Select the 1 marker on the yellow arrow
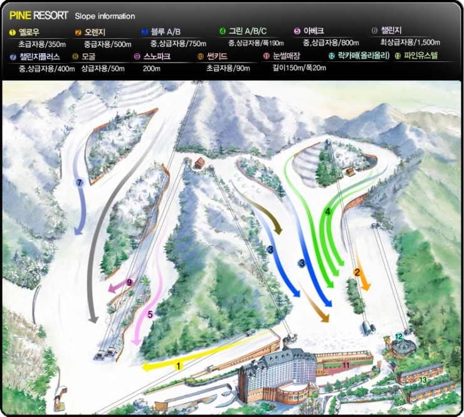Screen dimensions: 464x417 [x=178, y=366]
